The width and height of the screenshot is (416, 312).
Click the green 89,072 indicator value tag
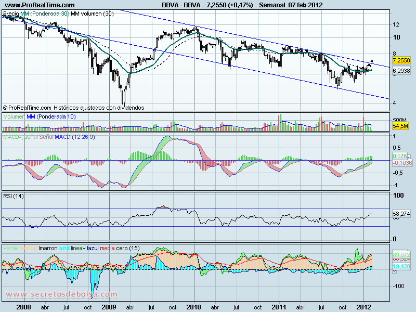(401, 254)
